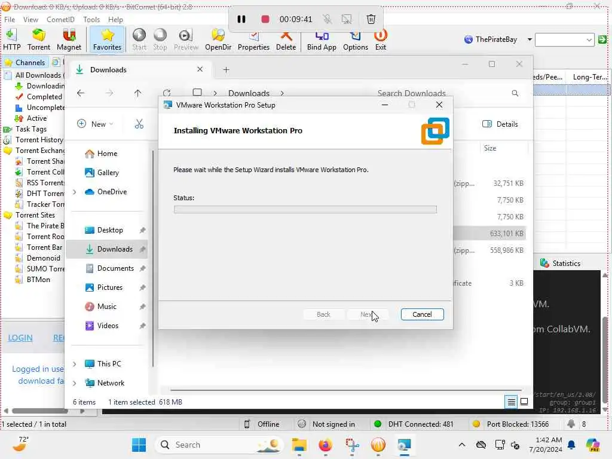Switch File Explorer to details list view
The image size is (612, 459).
pos(511,402)
